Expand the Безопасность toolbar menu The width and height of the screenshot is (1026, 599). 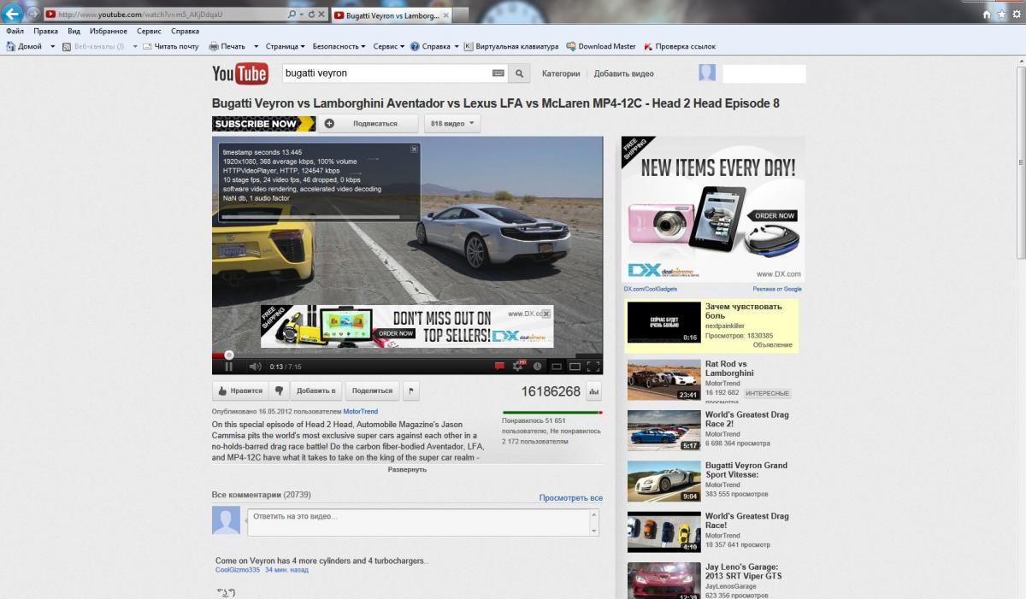point(339,46)
